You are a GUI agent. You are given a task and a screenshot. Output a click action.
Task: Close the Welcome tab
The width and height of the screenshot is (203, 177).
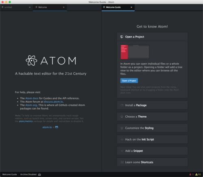click(64, 7)
